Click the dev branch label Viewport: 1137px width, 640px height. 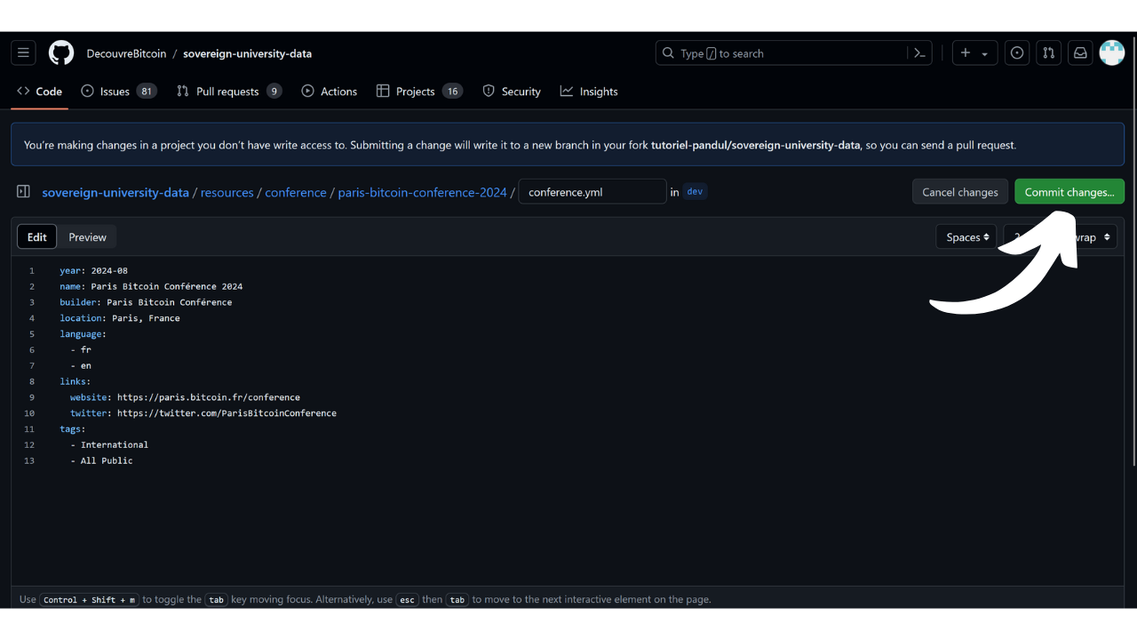point(695,191)
